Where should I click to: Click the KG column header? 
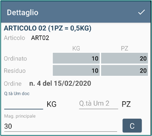(x=76, y=48)
